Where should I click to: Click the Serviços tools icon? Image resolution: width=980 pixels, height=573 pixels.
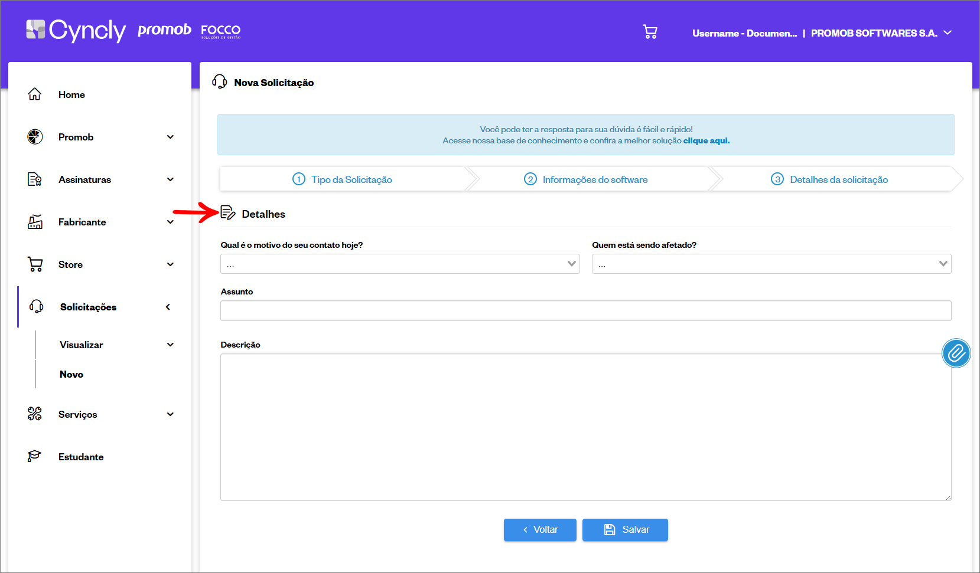click(x=35, y=414)
